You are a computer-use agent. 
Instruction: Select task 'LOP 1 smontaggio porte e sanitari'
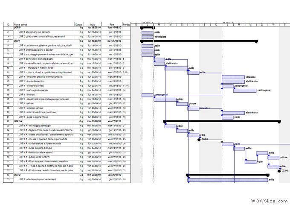[36, 50]
